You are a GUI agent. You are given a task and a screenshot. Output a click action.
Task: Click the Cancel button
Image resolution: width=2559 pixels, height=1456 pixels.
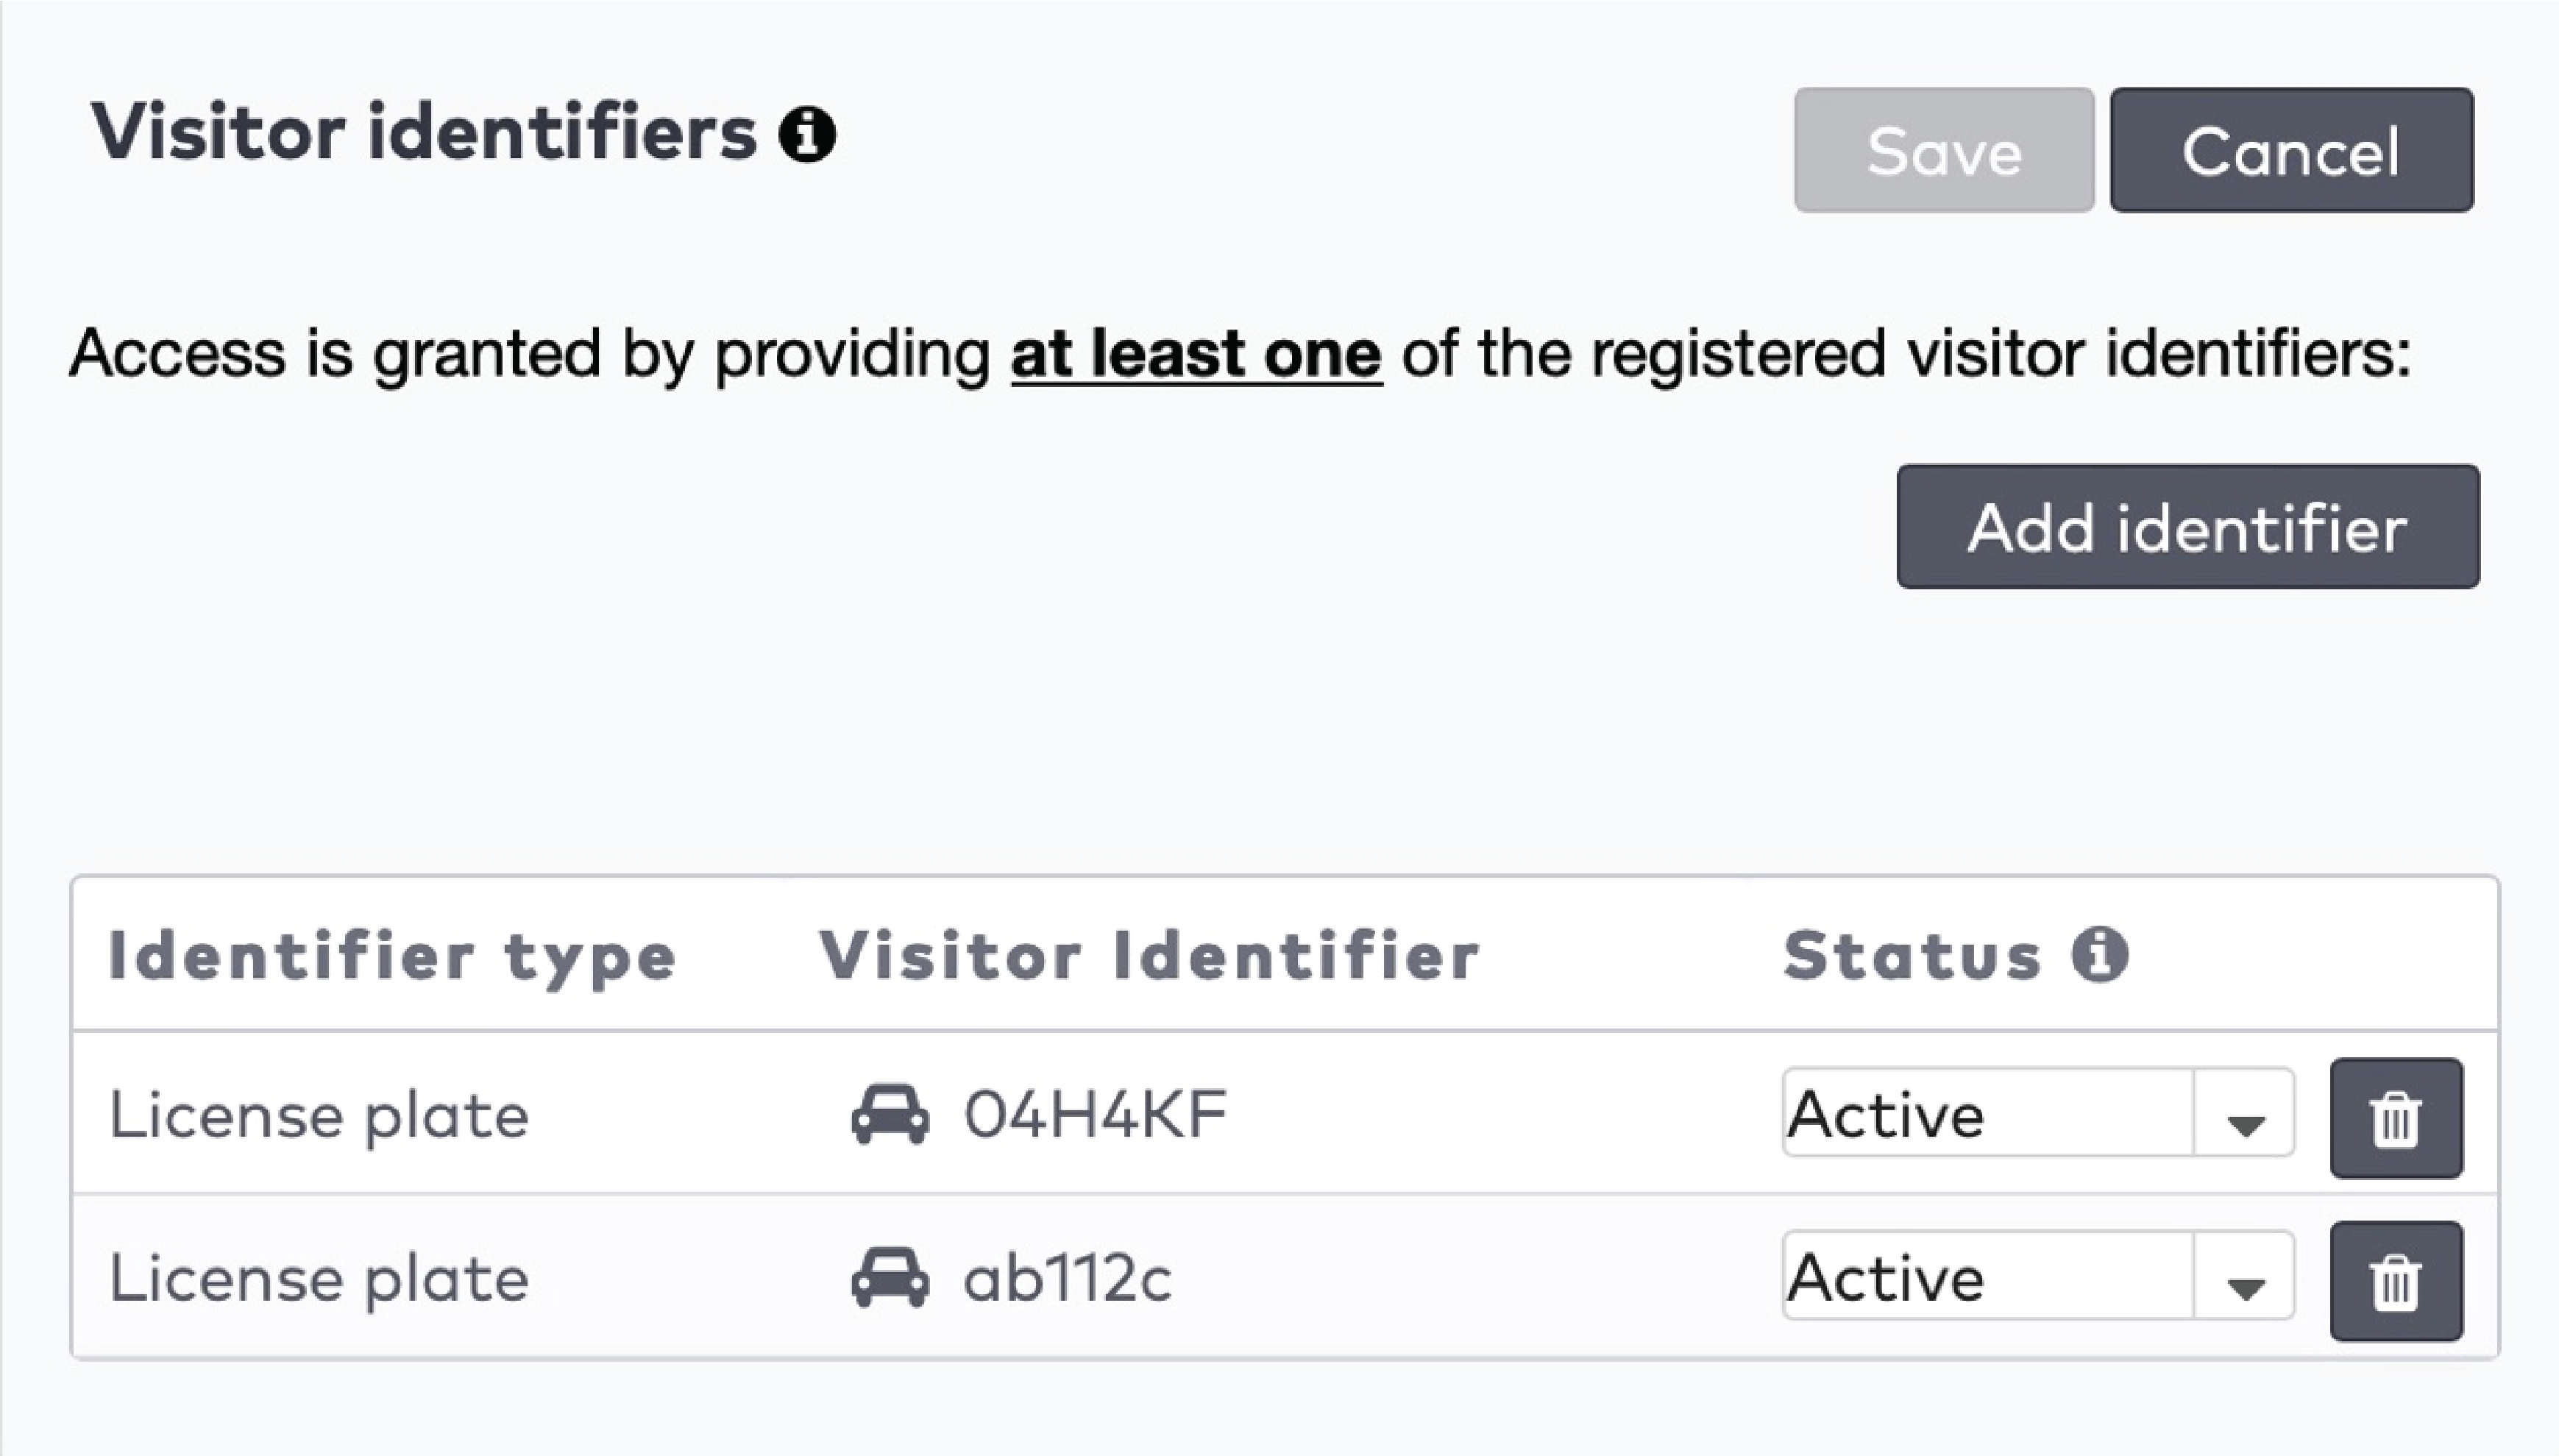[2292, 150]
